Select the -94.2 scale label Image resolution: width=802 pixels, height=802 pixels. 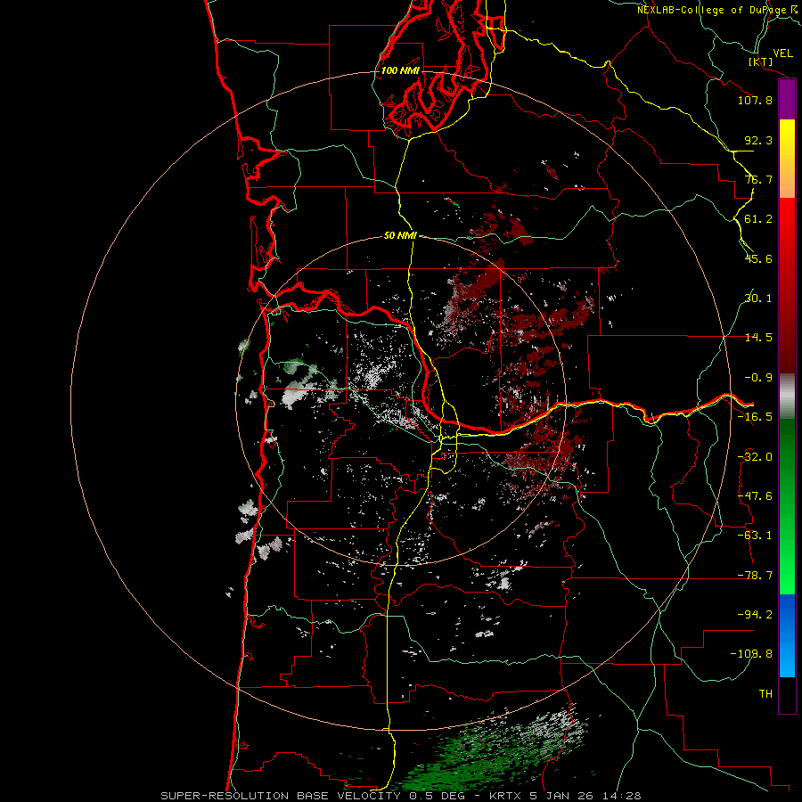(x=755, y=614)
